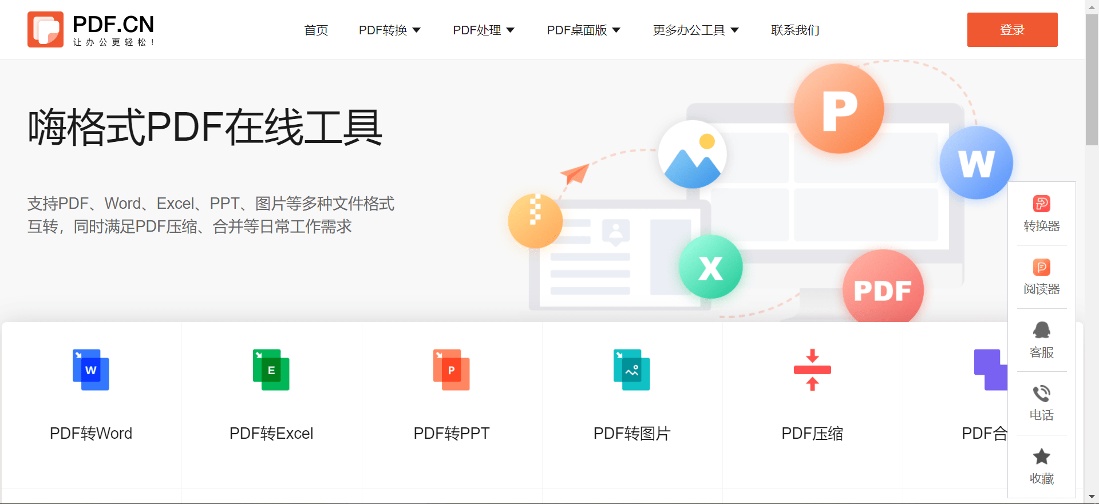Click the 阅读器 sidebar text
Viewport: 1099px width, 504px height.
1042,289
